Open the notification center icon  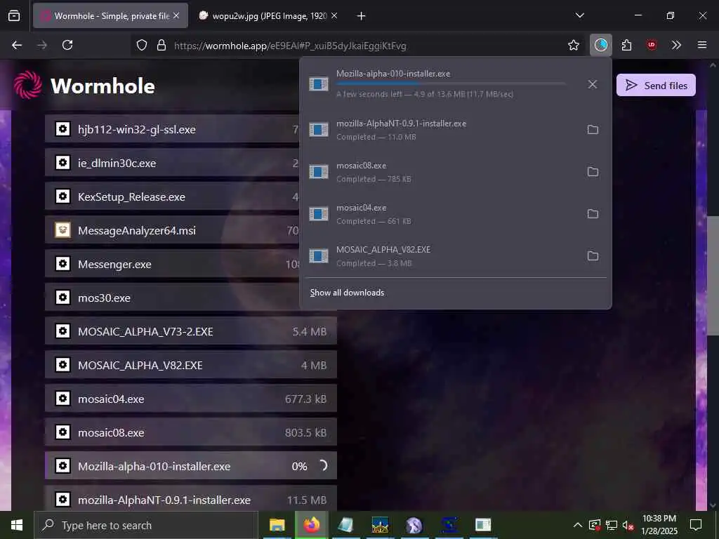696,525
